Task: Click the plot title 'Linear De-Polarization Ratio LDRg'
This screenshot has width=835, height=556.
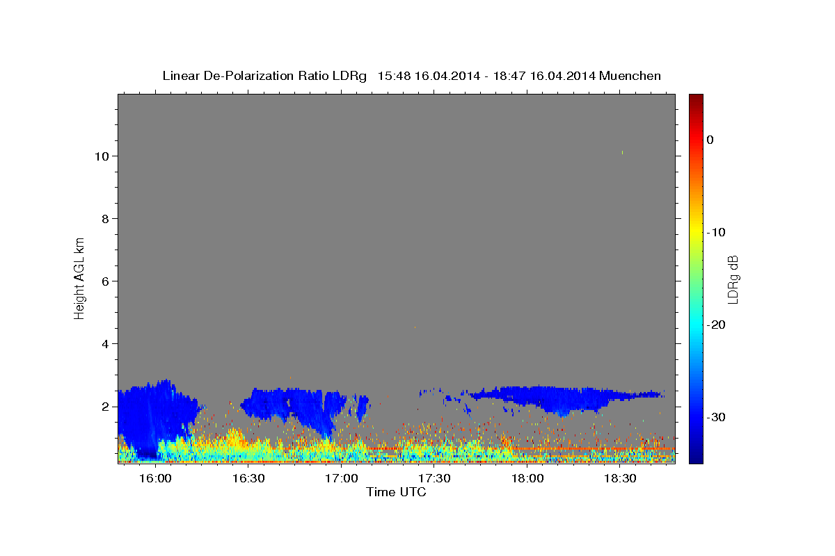Action: (264, 76)
